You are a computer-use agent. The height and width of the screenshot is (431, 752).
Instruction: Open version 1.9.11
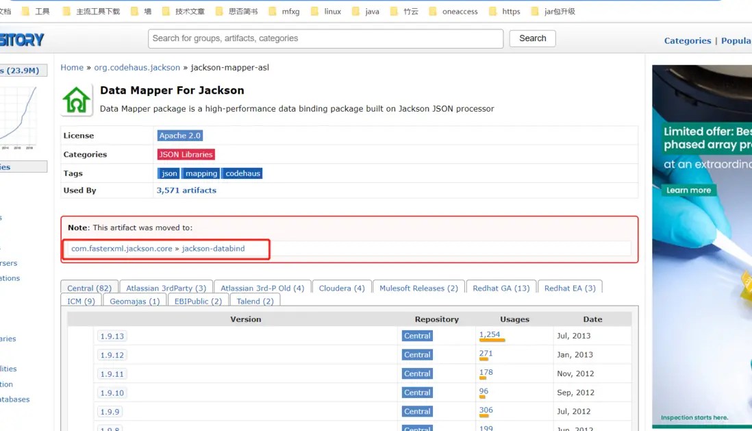[x=112, y=374]
